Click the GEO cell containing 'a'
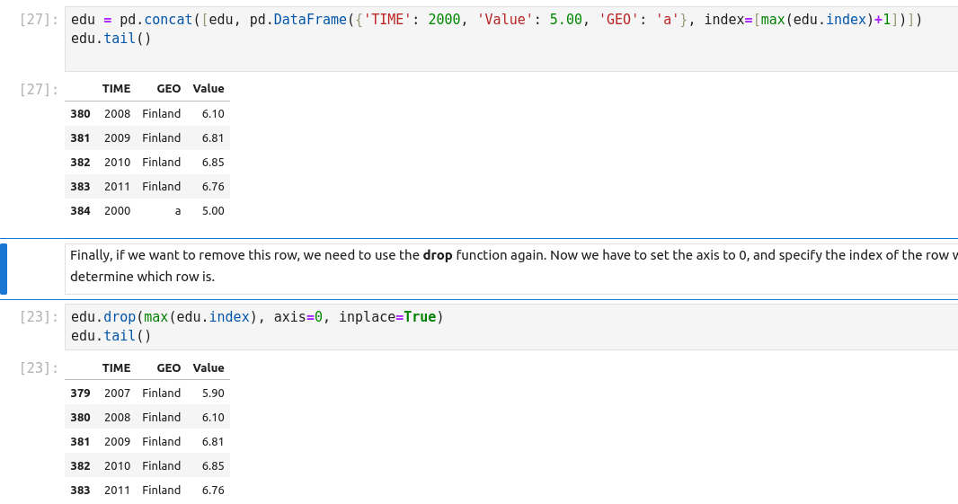Viewport: 958px width, 504px height. coord(177,211)
